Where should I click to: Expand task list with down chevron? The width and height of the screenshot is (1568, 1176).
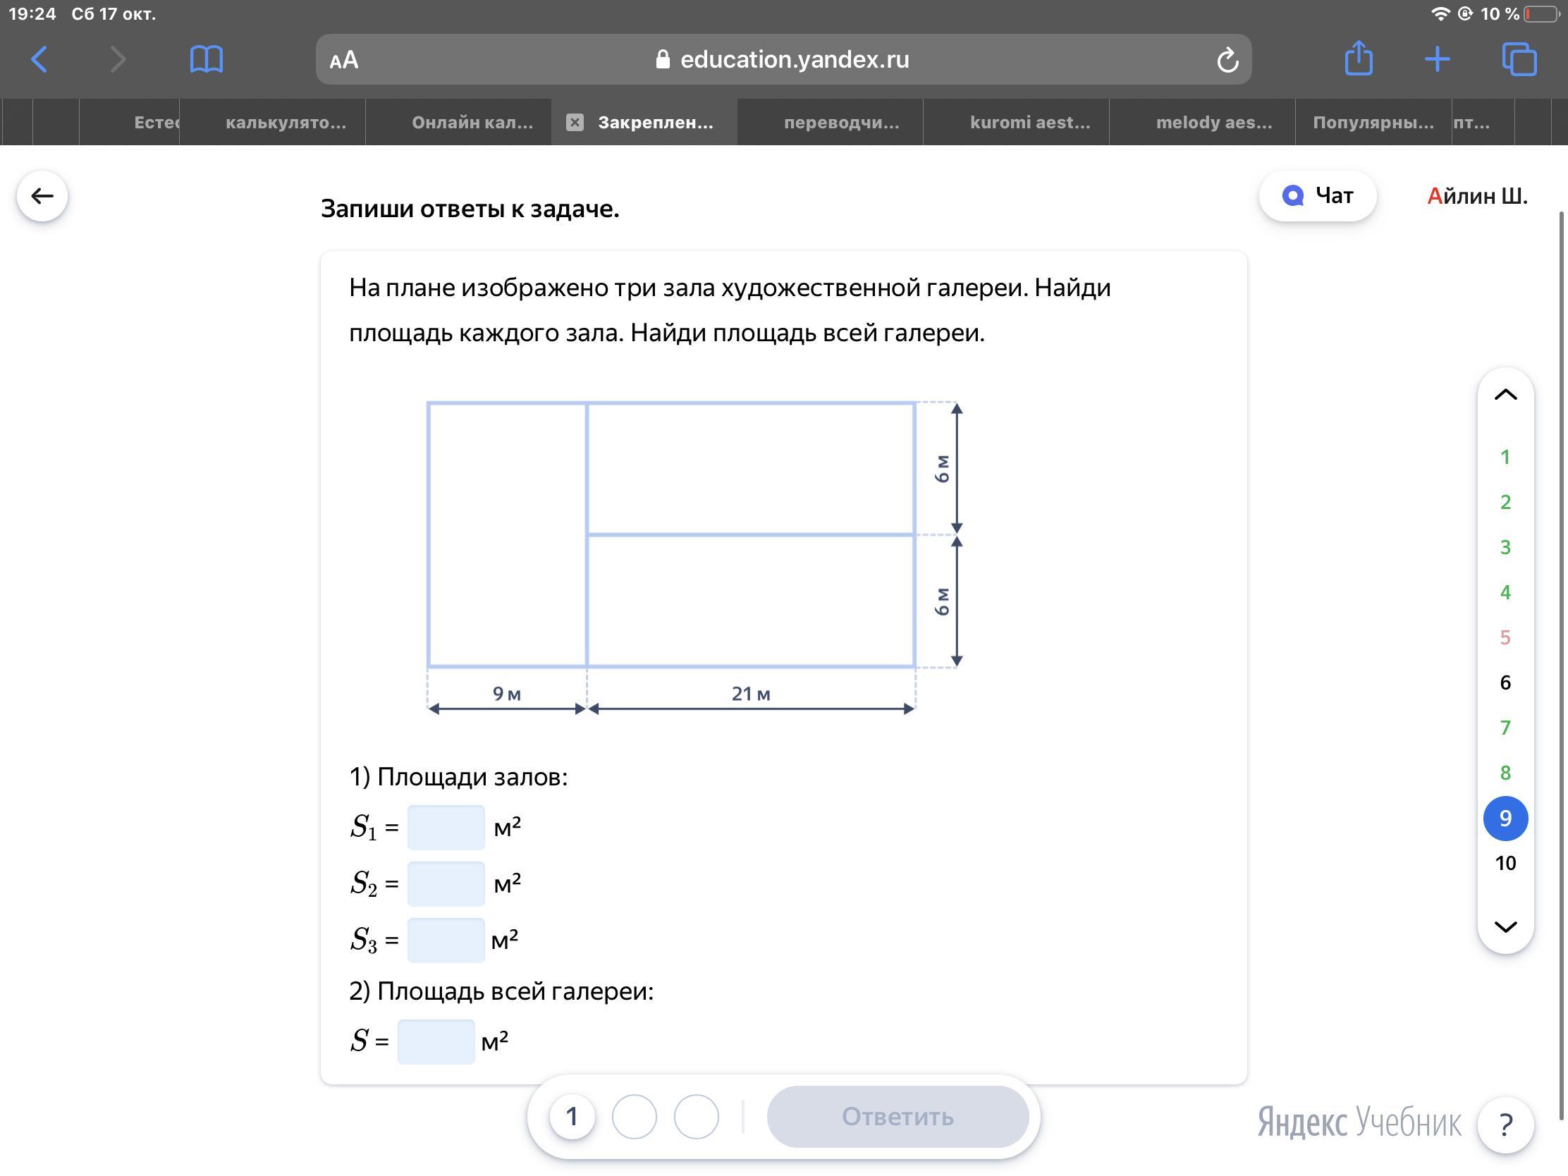tap(1506, 926)
